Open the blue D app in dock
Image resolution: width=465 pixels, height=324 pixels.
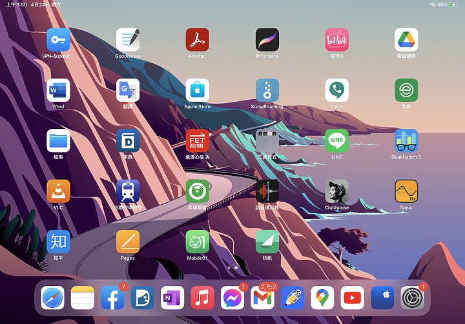coord(142,298)
